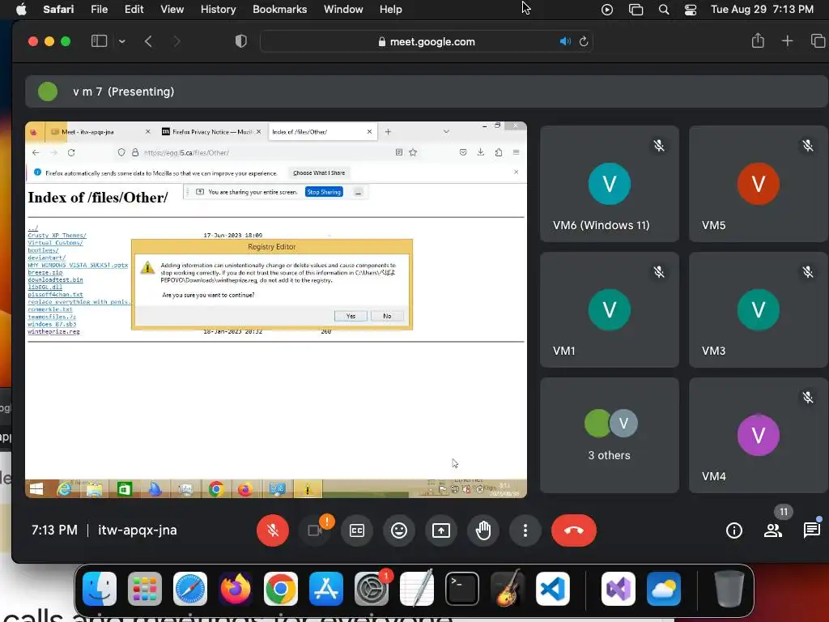Click the Safari Share icon
Viewport: 829px width, 622px height.
click(x=758, y=40)
